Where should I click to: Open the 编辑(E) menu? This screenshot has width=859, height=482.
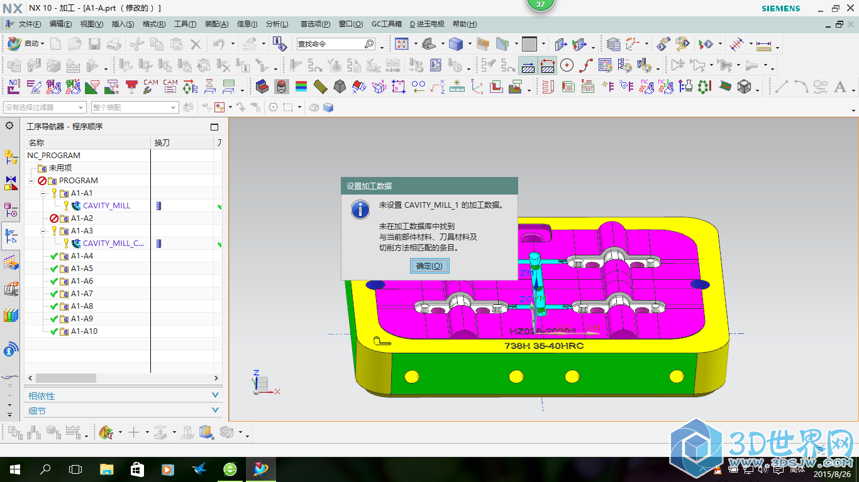[60, 24]
